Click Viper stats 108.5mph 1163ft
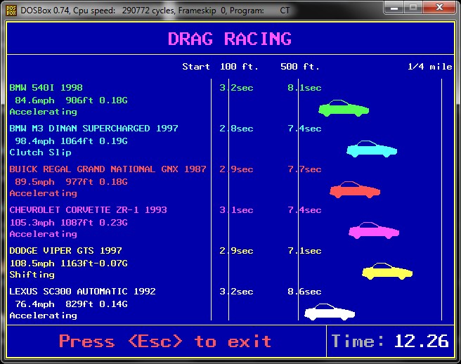Screen dimensions: 461x364 [68, 263]
